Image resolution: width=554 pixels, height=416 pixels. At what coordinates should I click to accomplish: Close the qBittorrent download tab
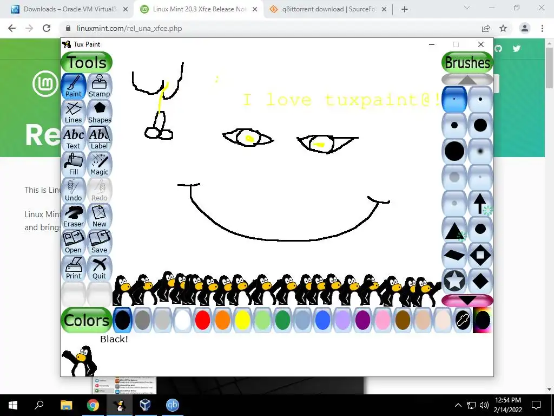point(384,9)
